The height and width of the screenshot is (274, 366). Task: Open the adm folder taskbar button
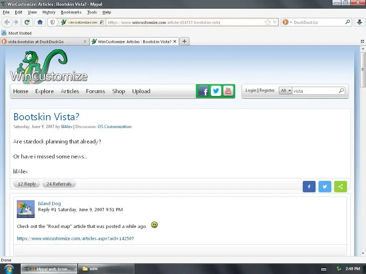click(106, 269)
